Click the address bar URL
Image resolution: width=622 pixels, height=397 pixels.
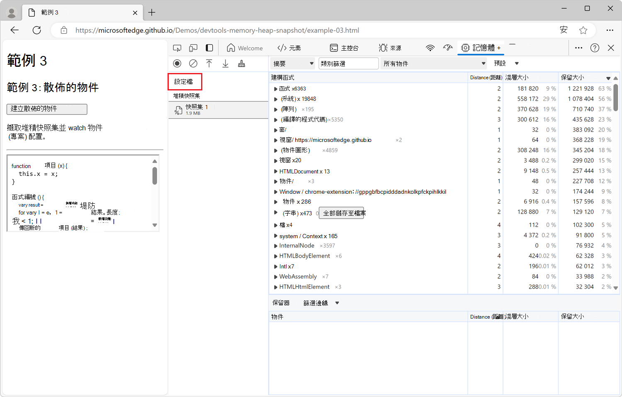click(217, 30)
